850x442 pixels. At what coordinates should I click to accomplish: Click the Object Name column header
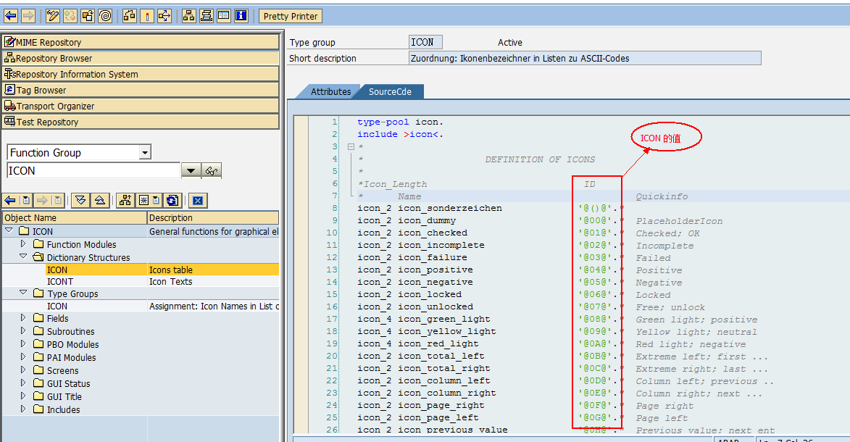74,217
